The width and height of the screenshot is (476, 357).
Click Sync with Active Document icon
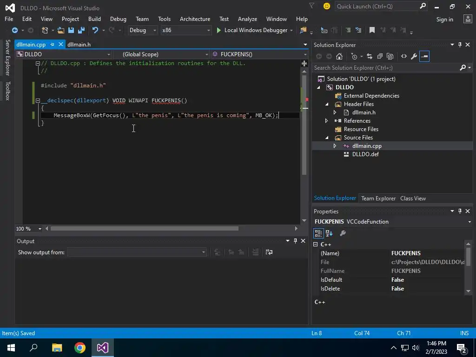click(370, 56)
